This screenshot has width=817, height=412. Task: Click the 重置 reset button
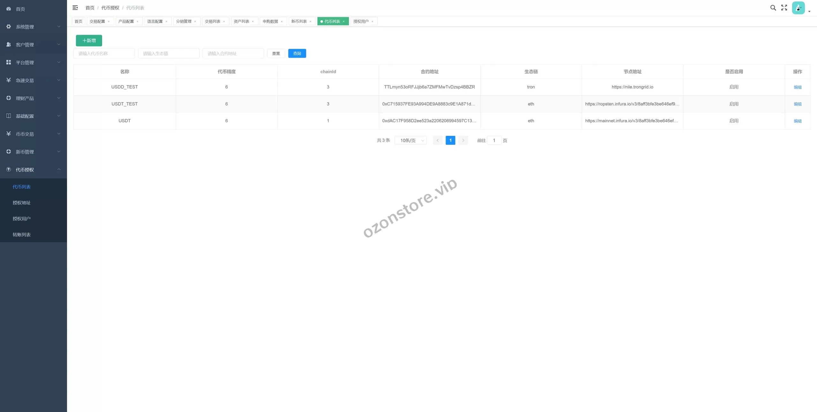pyautogui.click(x=276, y=53)
